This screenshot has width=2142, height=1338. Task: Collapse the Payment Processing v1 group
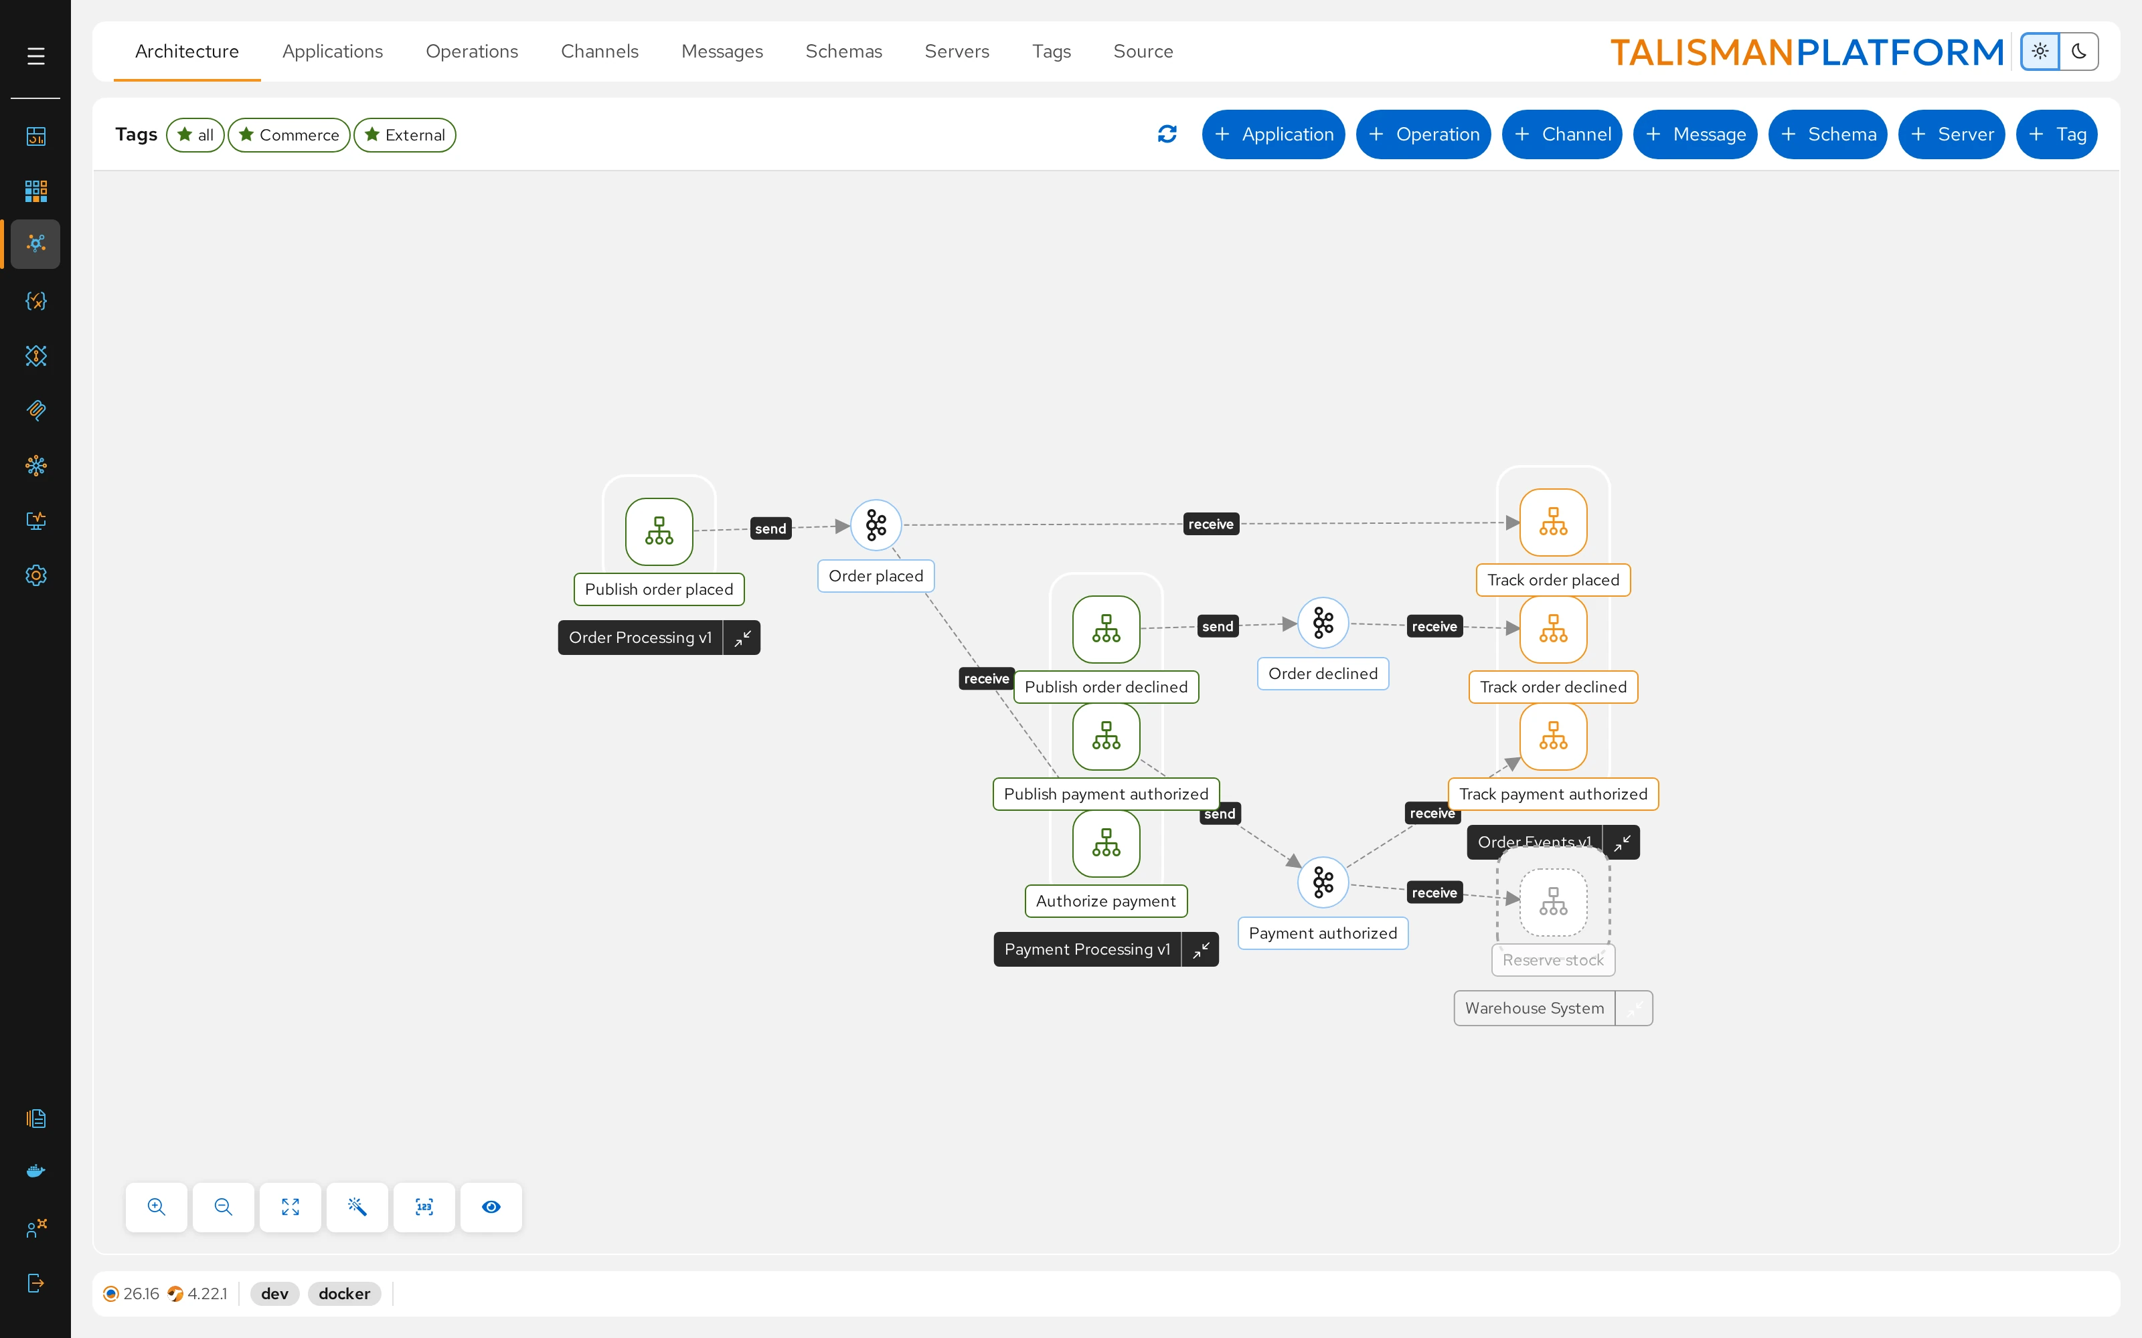1200,949
